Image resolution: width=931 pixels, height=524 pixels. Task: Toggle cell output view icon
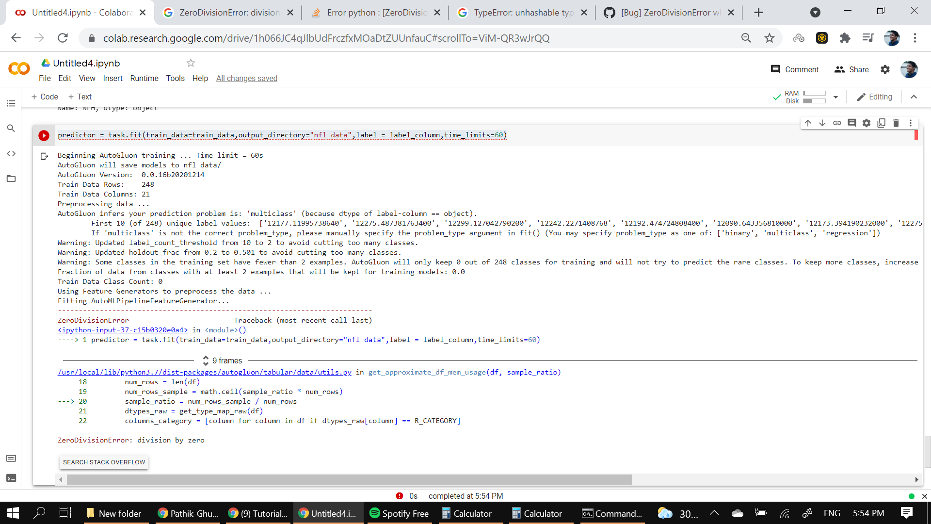coord(44,156)
